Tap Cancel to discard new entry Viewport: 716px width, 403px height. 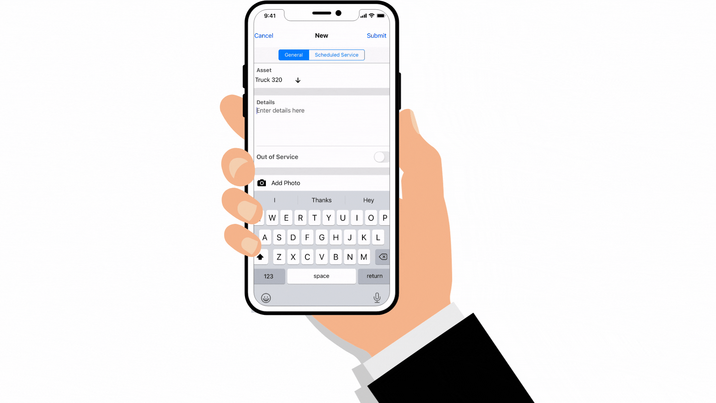pos(264,35)
